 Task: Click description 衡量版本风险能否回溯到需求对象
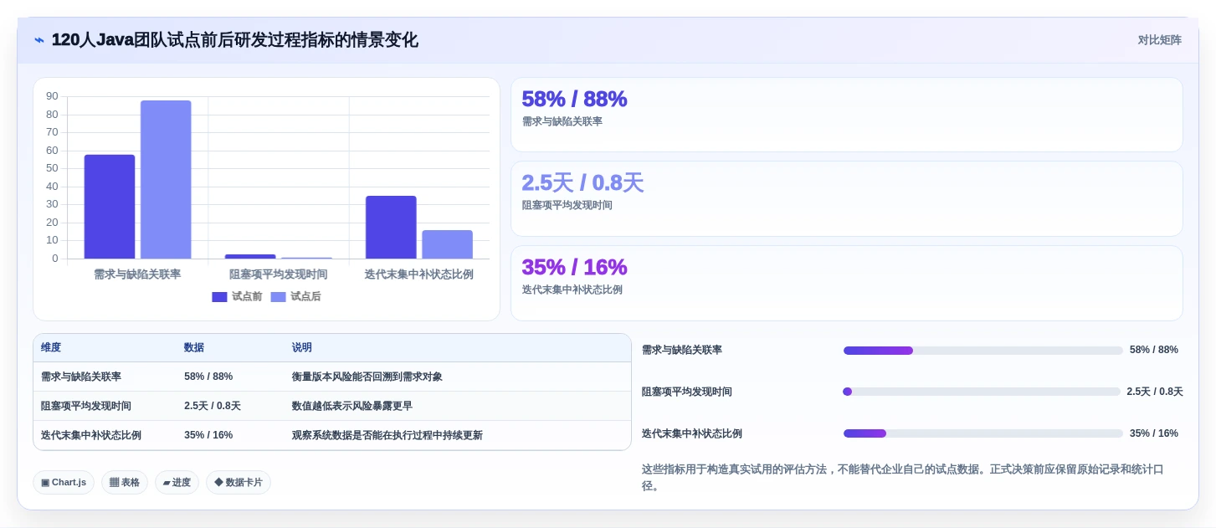pos(367,377)
